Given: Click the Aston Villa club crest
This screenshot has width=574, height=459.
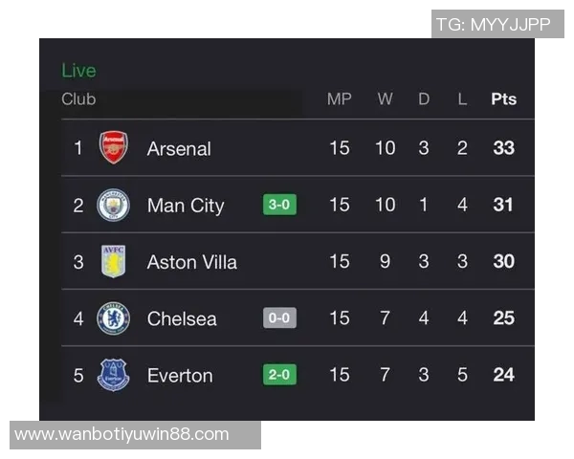Looking at the screenshot, I should click(113, 261).
